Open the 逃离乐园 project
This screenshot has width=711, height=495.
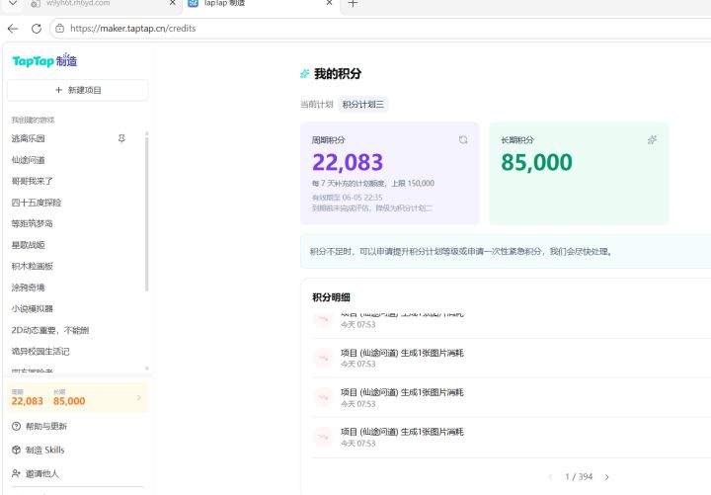pos(28,138)
